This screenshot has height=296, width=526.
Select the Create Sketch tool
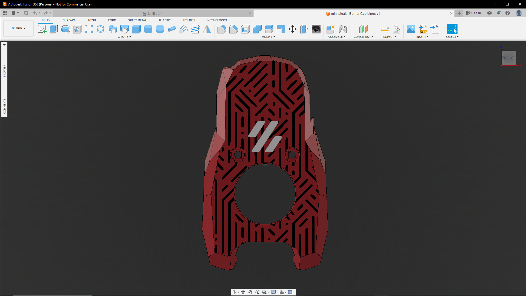42,29
